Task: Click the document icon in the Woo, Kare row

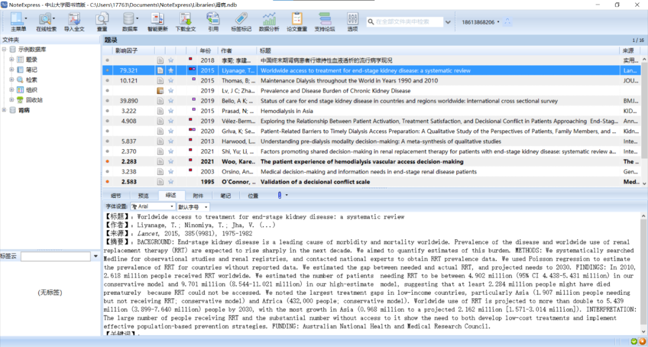Action: [x=160, y=162]
